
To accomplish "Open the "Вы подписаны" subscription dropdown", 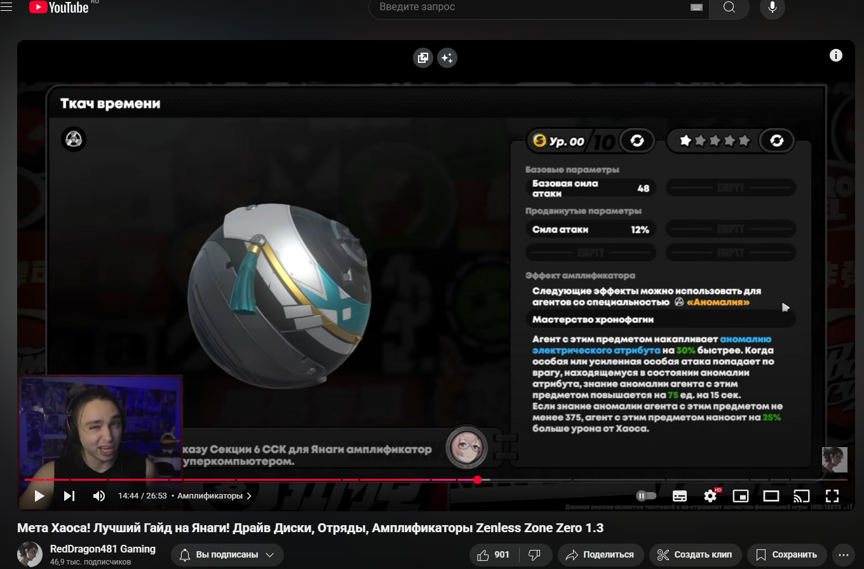I will (227, 554).
